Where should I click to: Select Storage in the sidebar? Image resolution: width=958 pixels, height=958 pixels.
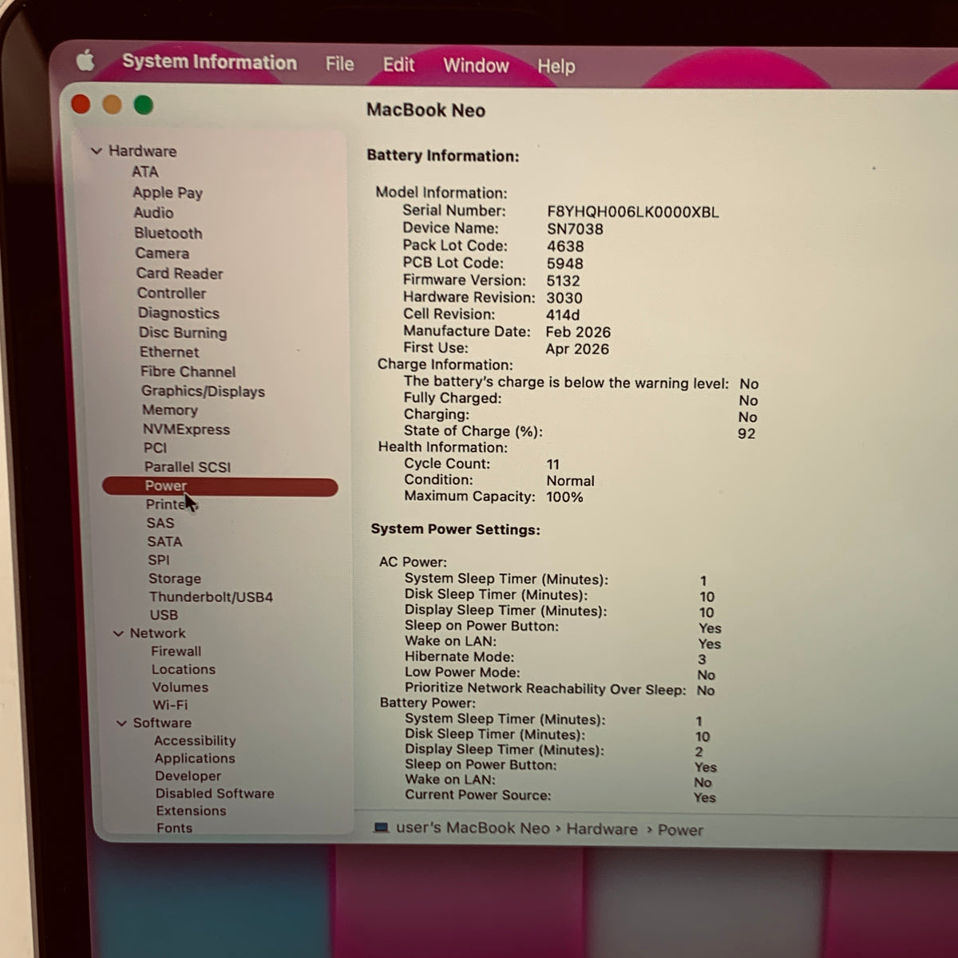point(175,579)
